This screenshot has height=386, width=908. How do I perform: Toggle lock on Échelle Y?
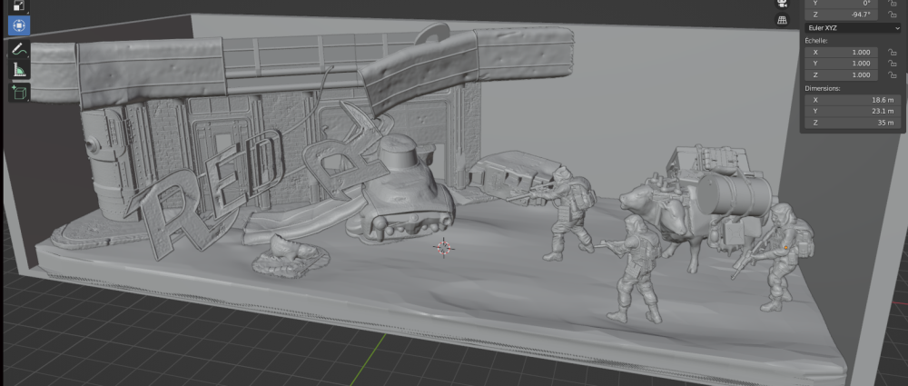click(x=893, y=64)
